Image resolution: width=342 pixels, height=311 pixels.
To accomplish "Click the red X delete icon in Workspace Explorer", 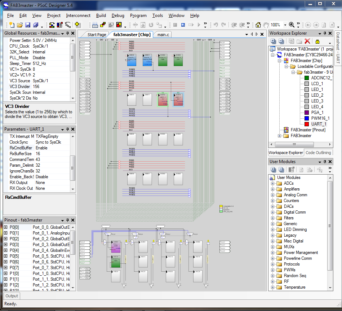I will [307, 41].
